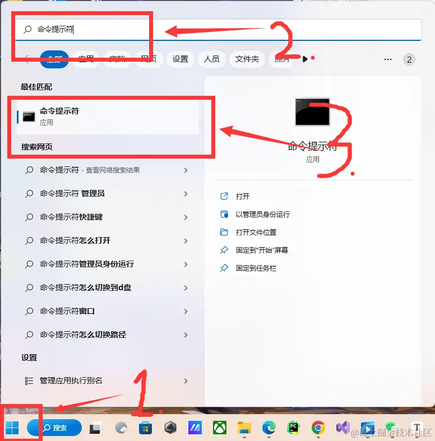The height and width of the screenshot is (441, 435).
Task: Choose 打开文件位置
Action: tap(256, 233)
